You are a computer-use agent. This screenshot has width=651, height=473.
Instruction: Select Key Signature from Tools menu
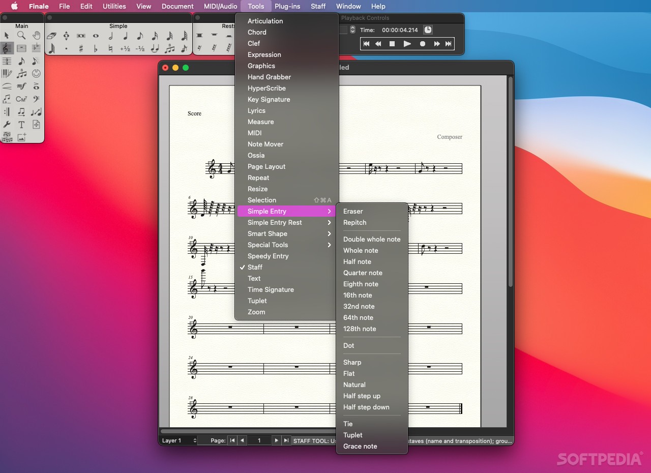coord(287,99)
